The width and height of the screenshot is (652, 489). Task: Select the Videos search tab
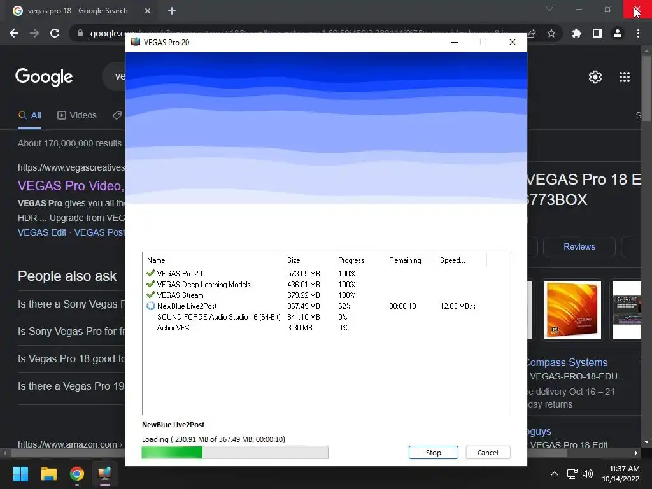coord(77,116)
